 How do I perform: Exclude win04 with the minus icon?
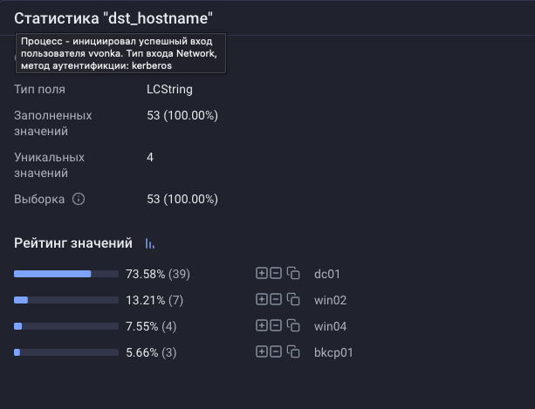click(x=275, y=326)
